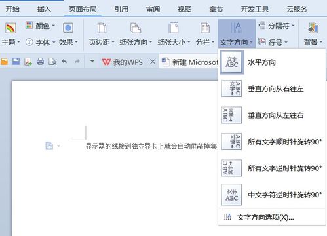327x236 pixels.
Task: Select 所有文字逆时针旋转90° option
Action: pyautogui.click(x=272, y=168)
